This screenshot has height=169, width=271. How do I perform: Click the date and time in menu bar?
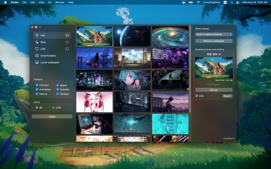[x=255, y=2]
